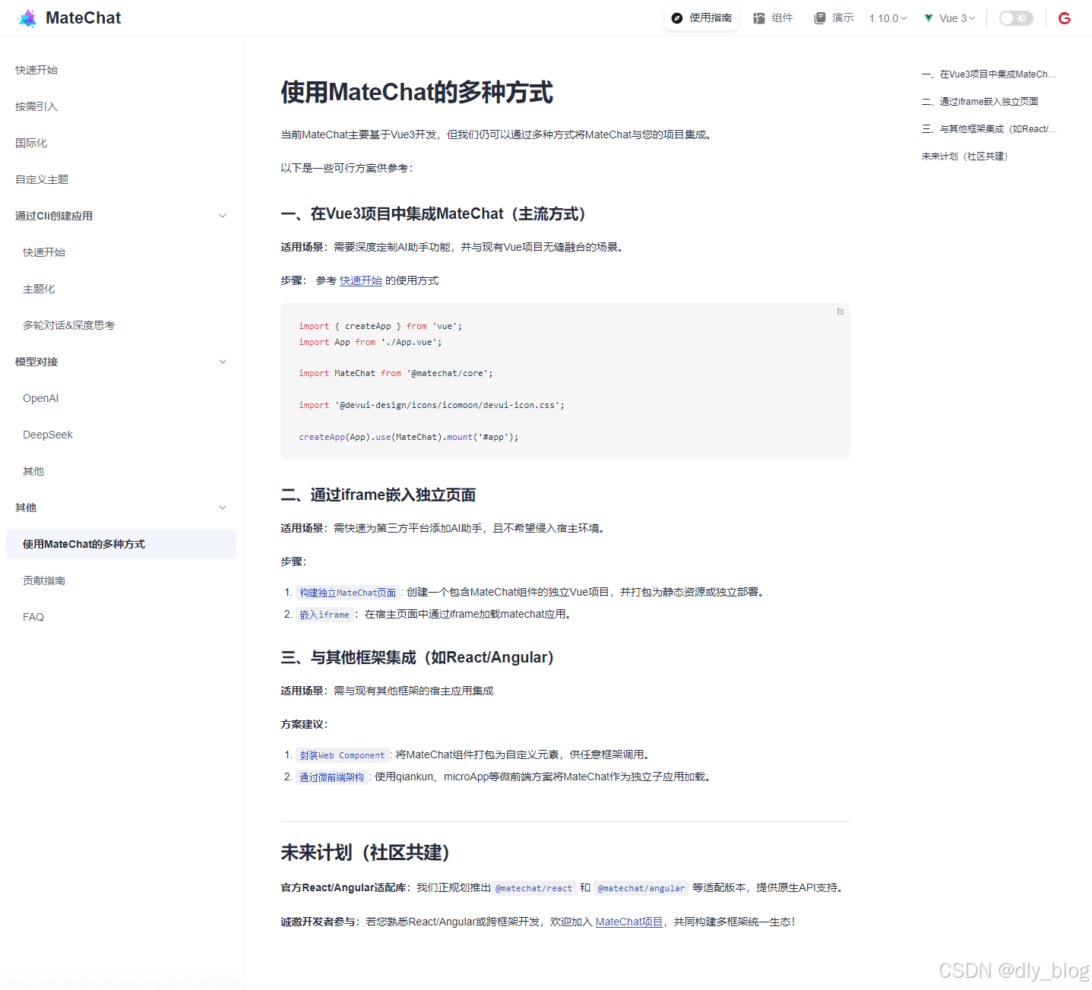Image resolution: width=1092 pixels, height=990 pixels.
Task: Click heading 二、通过iframe嵌入独立页面
Action: coord(378,495)
